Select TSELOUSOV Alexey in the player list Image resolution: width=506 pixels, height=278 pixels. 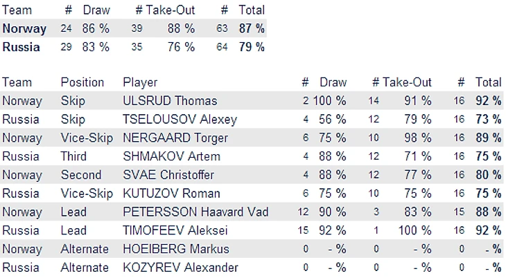[x=180, y=120]
